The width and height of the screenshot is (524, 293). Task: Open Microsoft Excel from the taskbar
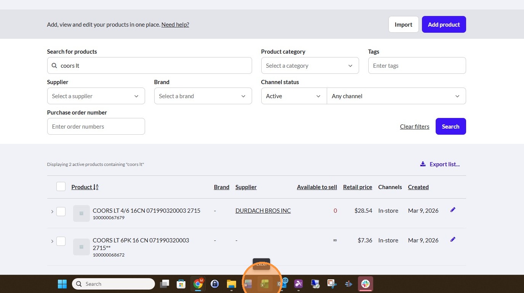(265, 284)
